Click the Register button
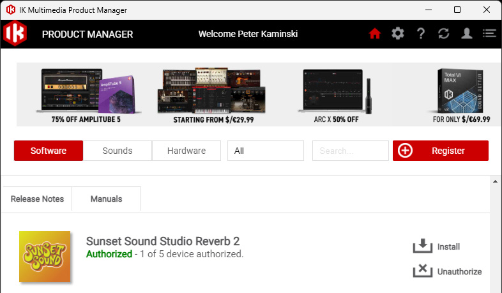The image size is (502, 293). [441, 151]
